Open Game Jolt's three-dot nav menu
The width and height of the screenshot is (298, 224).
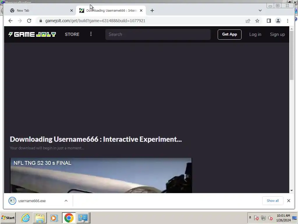click(91, 34)
